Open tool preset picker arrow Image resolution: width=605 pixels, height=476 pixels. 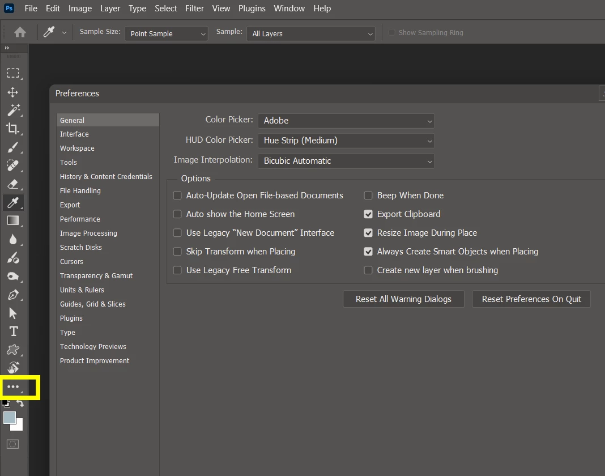[64, 33]
